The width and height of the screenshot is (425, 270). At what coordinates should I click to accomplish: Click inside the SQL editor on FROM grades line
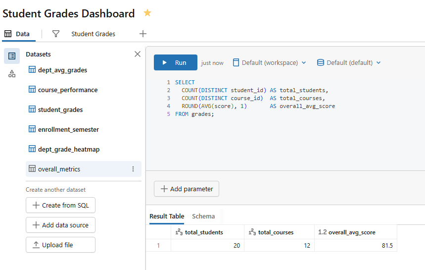[x=194, y=114]
